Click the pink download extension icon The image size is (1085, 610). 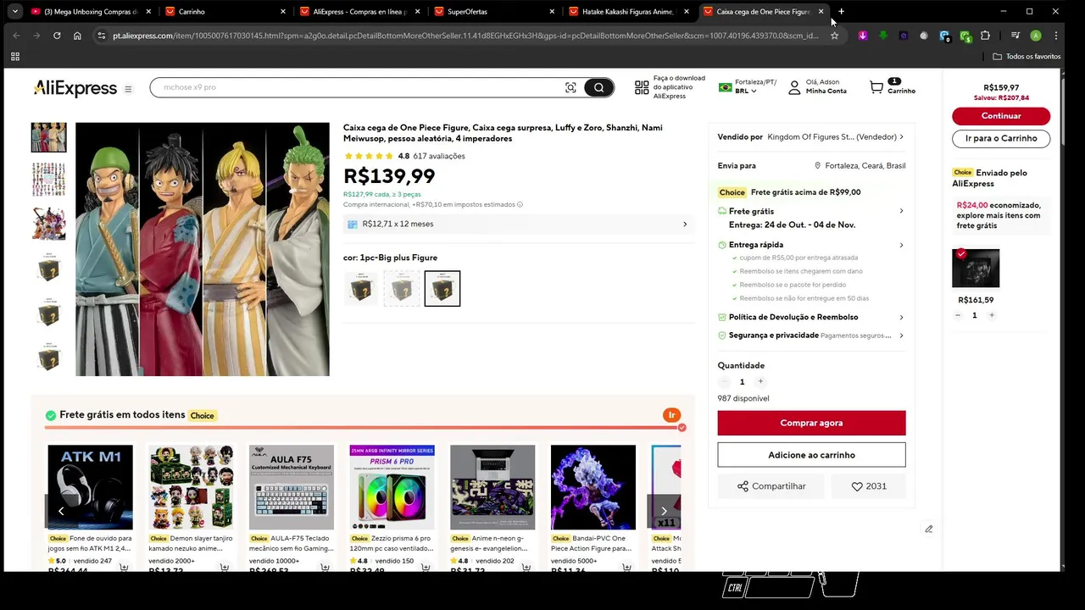click(863, 36)
